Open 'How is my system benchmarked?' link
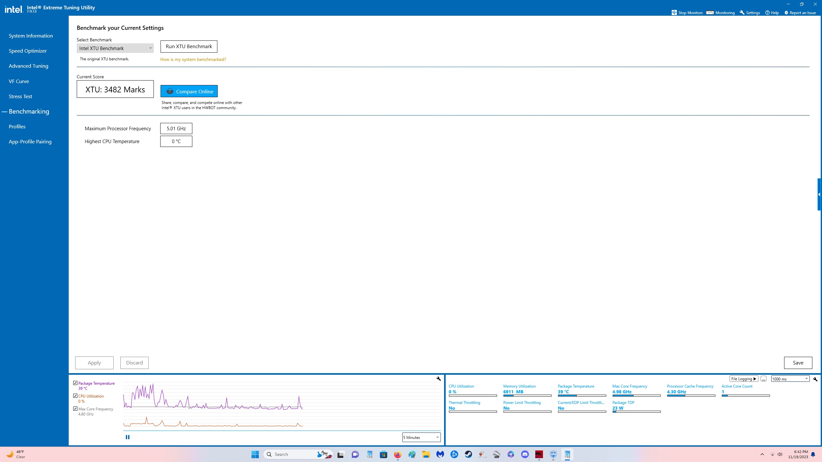This screenshot has height=462, width=822. [193, 59]
